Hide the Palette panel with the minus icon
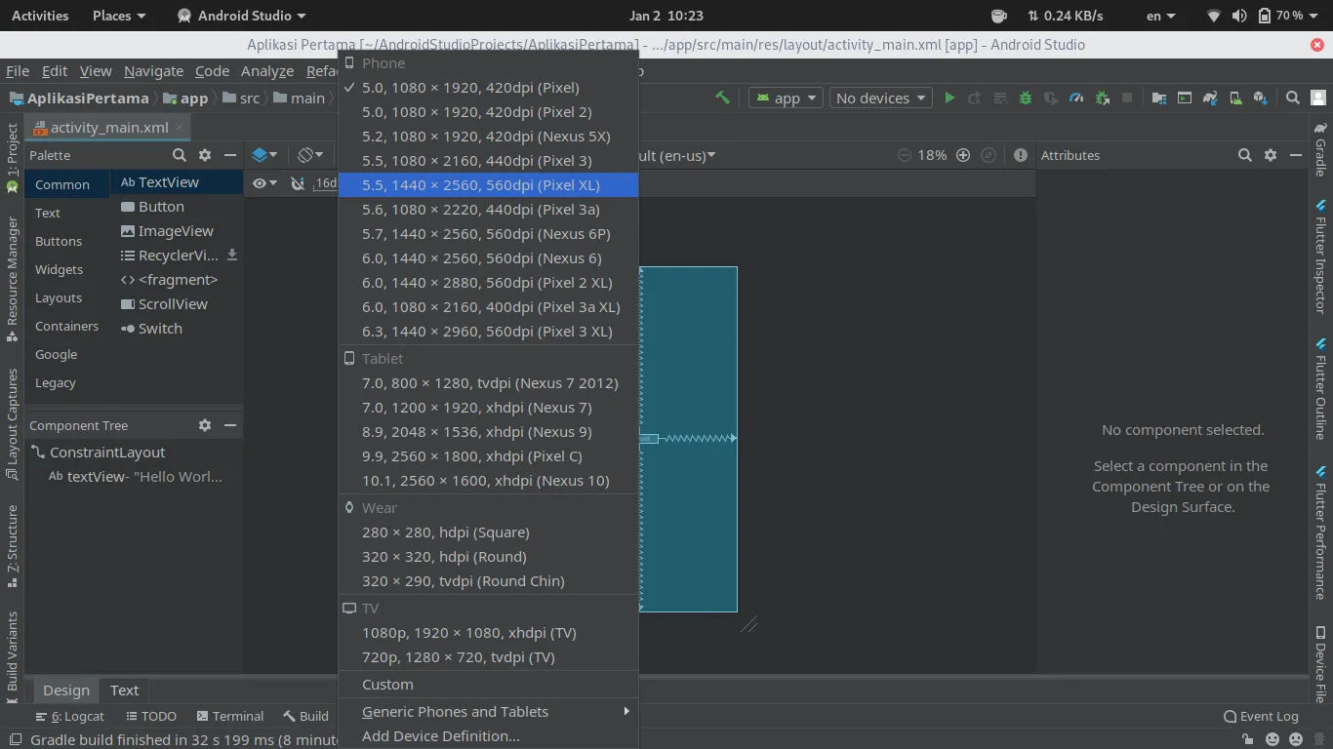This screenshot has width=1333, height=749. pyautogui.click(x=230, y=155)
